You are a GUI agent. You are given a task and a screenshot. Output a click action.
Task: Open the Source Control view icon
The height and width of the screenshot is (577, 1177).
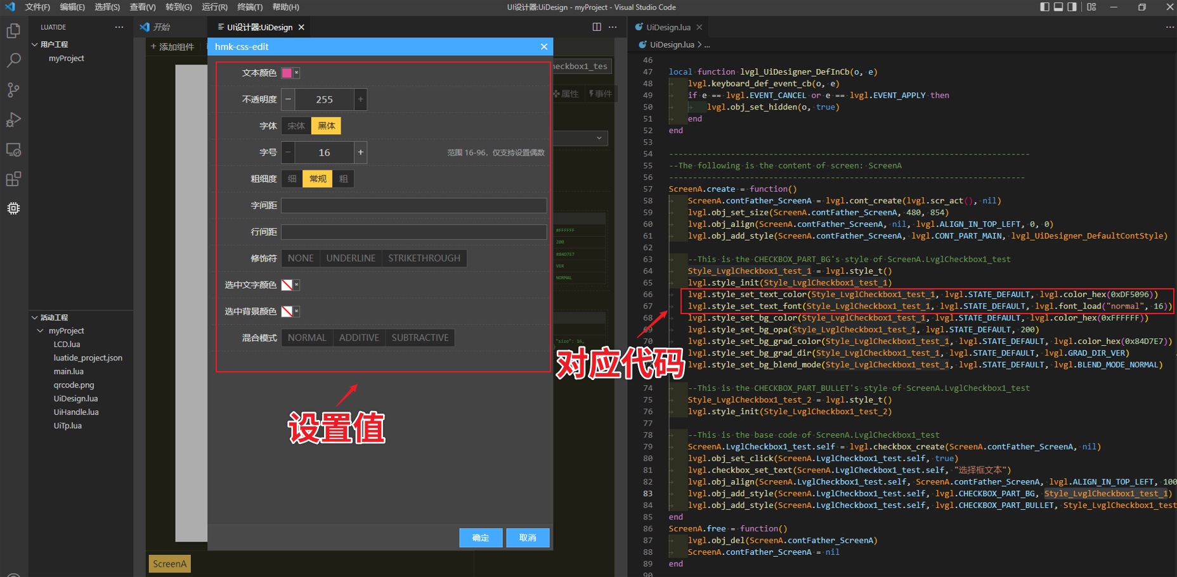13,90
